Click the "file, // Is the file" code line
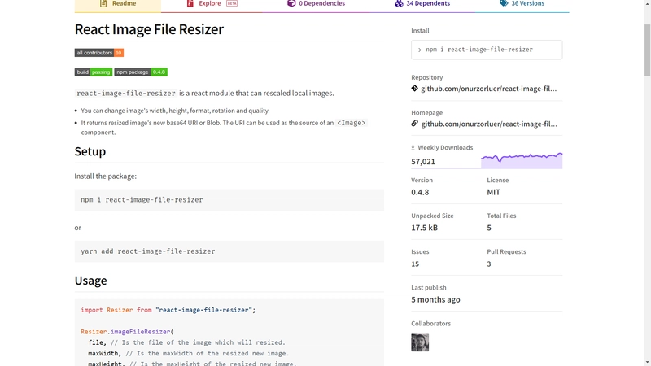 (x=187, y=342)
